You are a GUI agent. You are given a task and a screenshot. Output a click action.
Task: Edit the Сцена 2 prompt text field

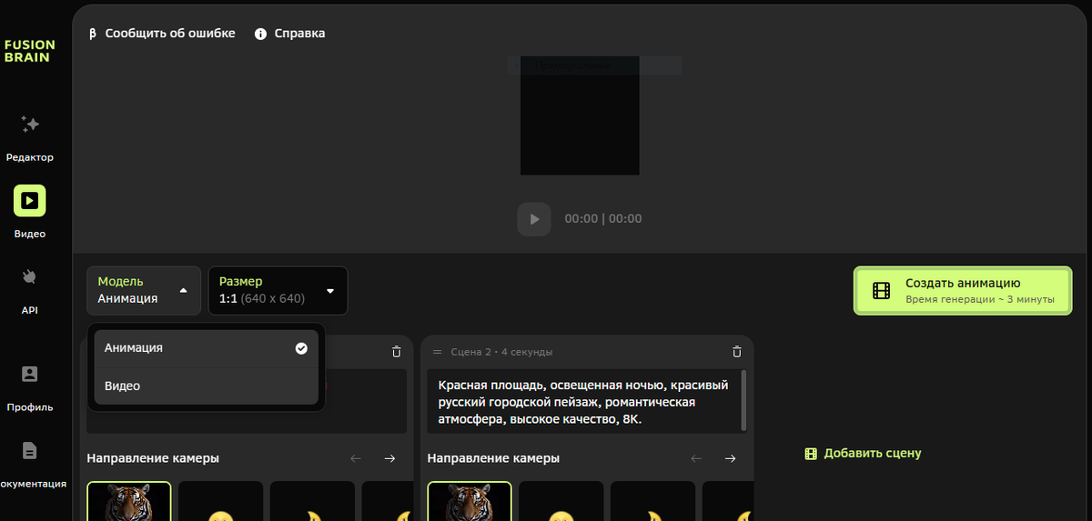pyautogui.click(x=584, y=401)
